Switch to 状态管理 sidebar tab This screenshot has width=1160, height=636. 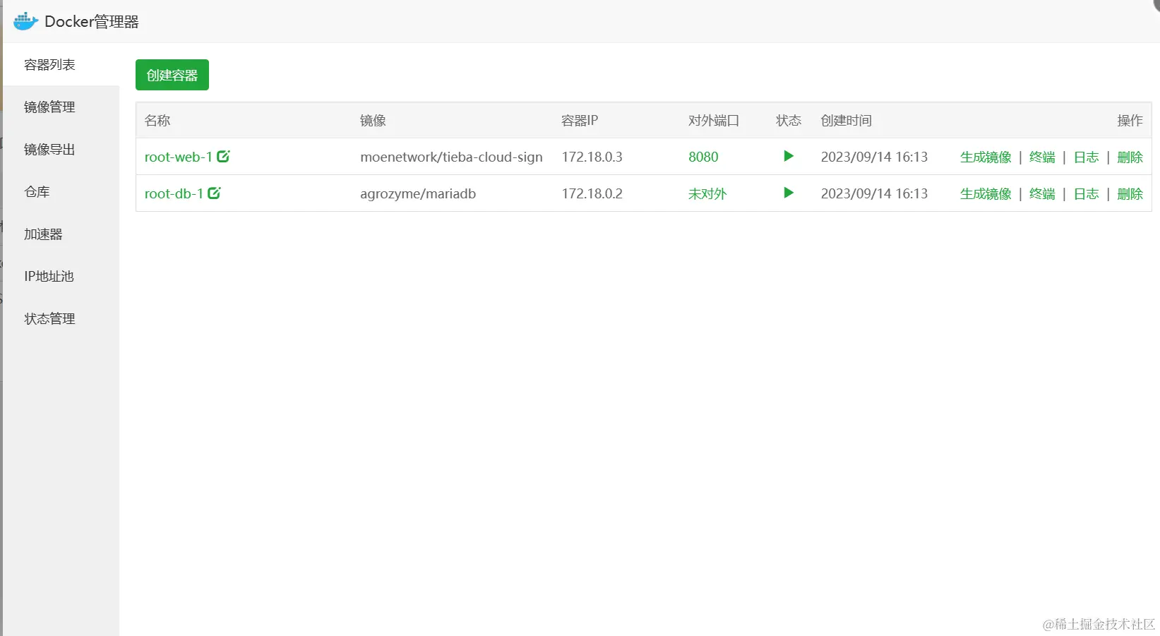pyautogui.click(x=61, y=319)
